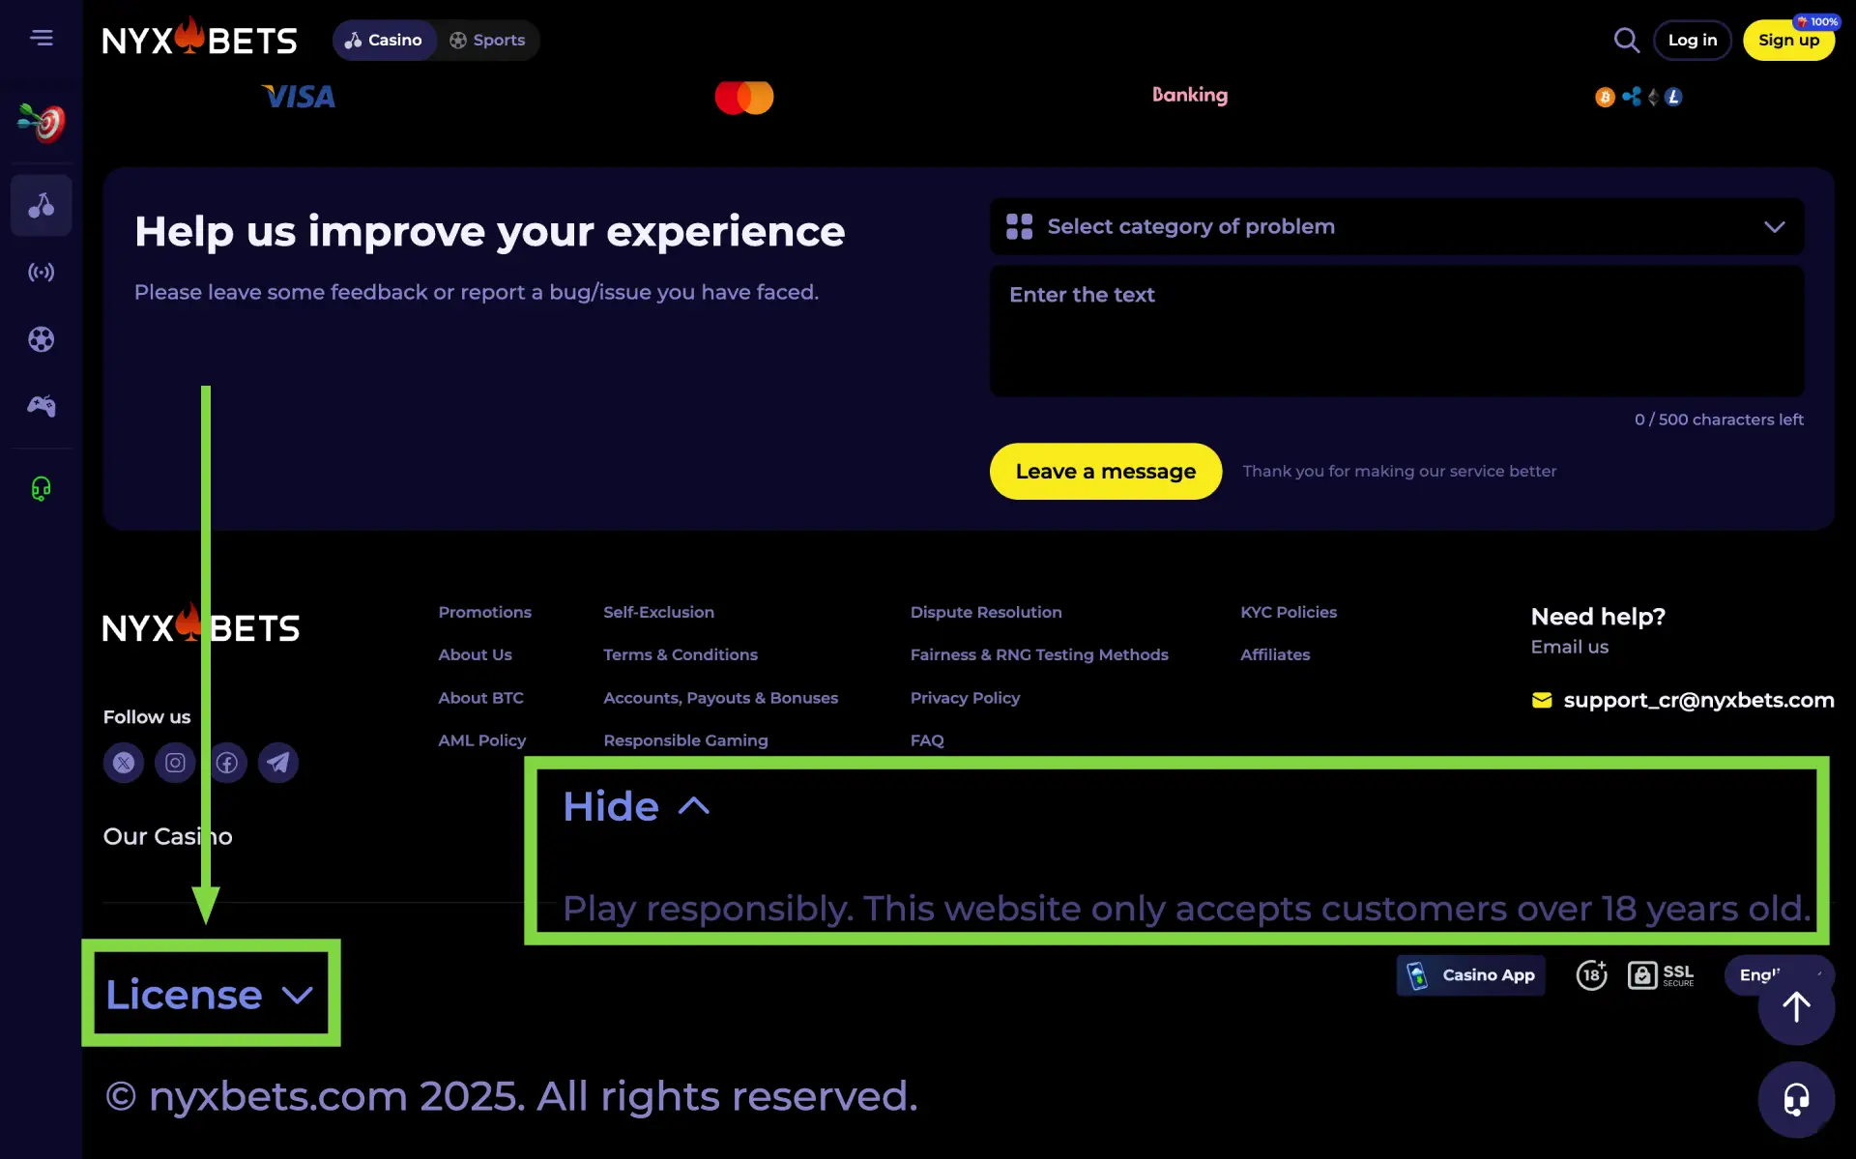
Task: Open the green headset support sidebar icon
Action: [42, 488]
